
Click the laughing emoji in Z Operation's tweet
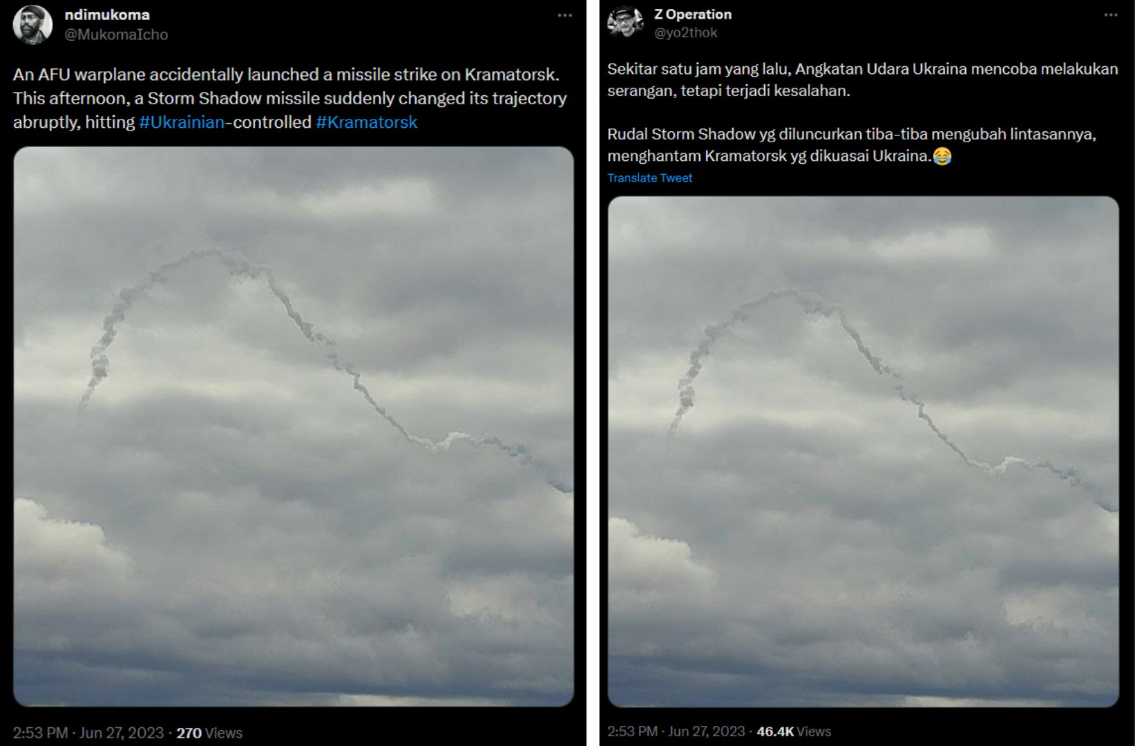click(x=942, y=156)
